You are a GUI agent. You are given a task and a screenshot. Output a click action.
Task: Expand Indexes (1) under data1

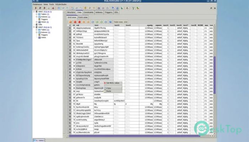pyautogui.click(x=37, y=17)
